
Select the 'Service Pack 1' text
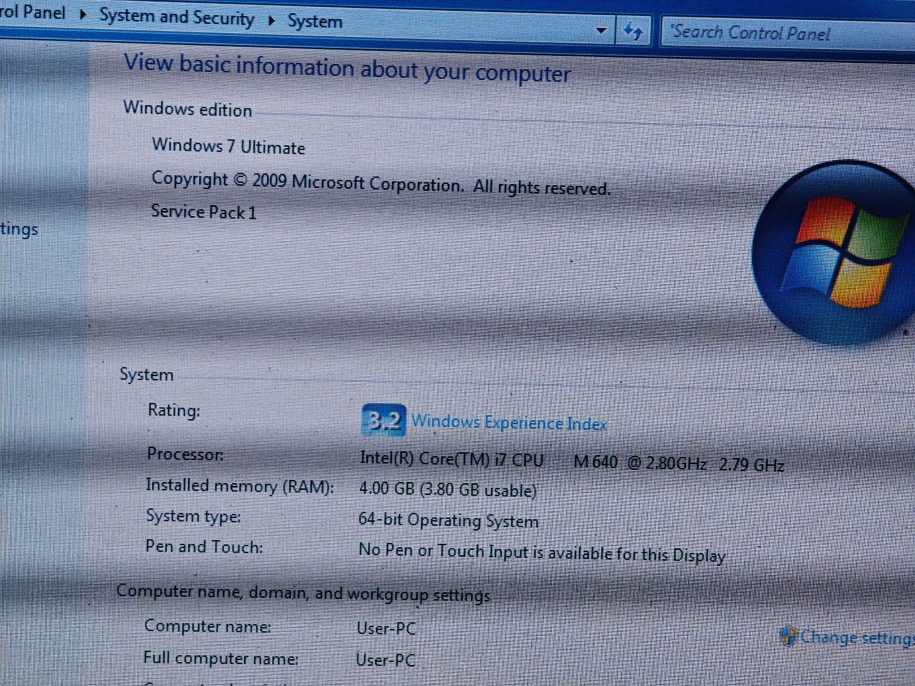(x=204, y=212)
